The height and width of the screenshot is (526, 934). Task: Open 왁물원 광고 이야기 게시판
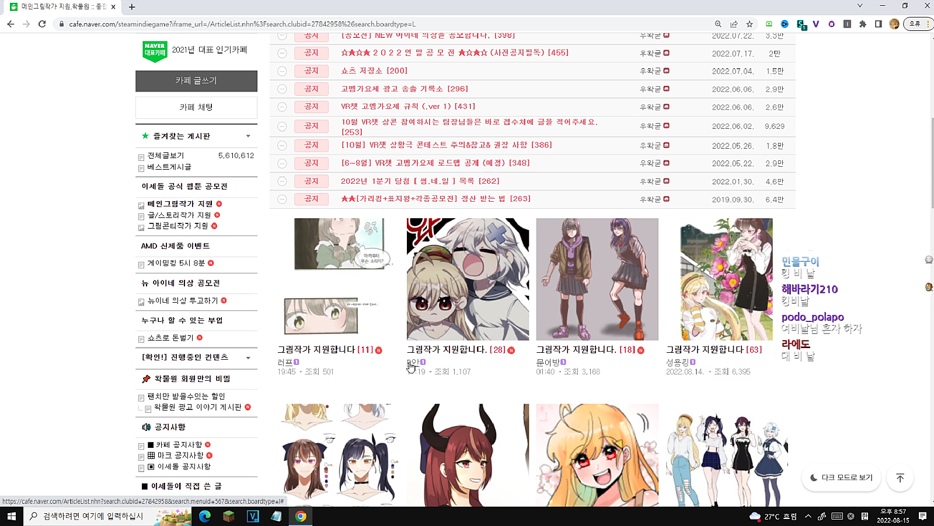(x=198, y=407)
